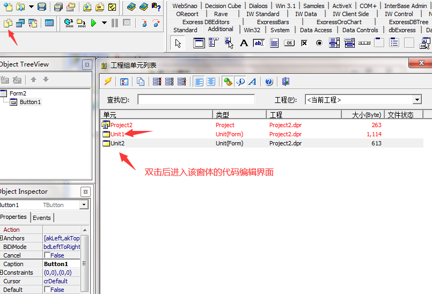Click the exit door icon in dialog toolbar

(285, 82)
